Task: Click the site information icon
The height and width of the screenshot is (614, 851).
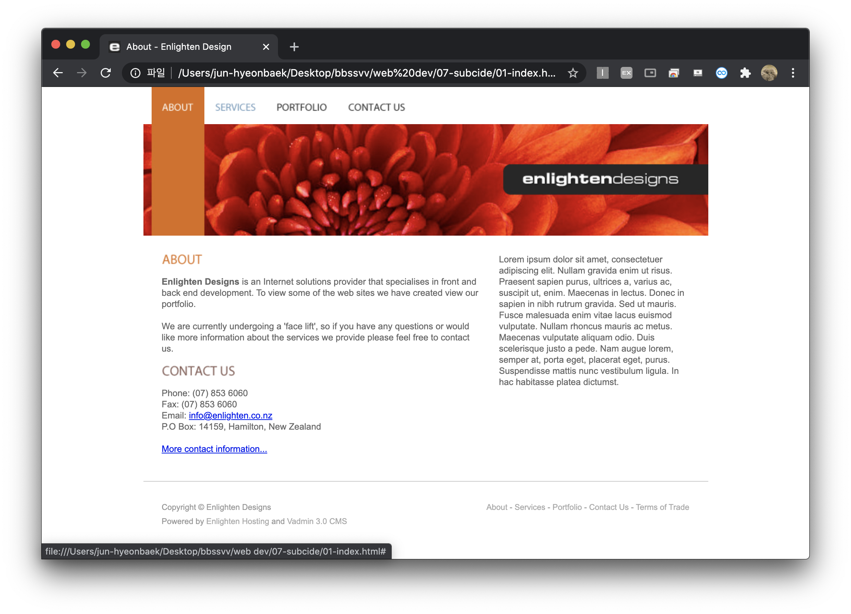Action: coord(135,73)
